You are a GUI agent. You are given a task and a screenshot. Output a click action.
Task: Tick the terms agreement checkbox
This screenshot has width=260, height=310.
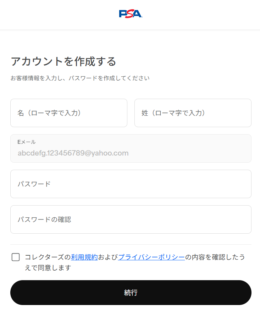(16, 257)
